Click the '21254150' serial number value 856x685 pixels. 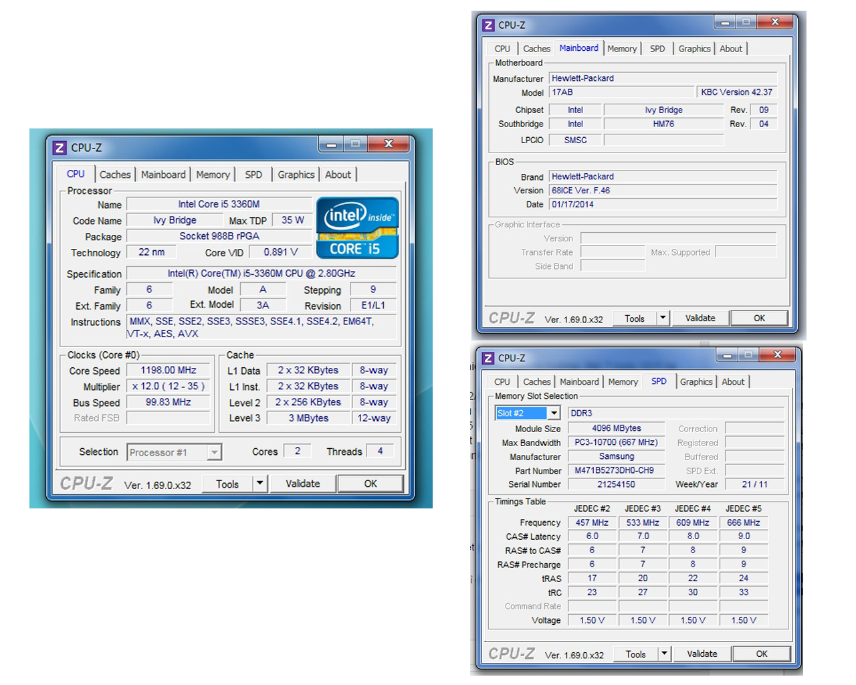[x=617, y=484]
